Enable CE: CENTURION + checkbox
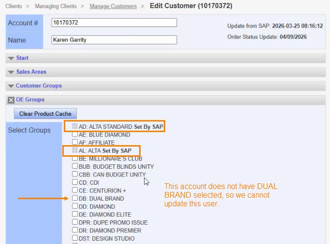Screen dimensions: 330x244 tap(75, 190)
